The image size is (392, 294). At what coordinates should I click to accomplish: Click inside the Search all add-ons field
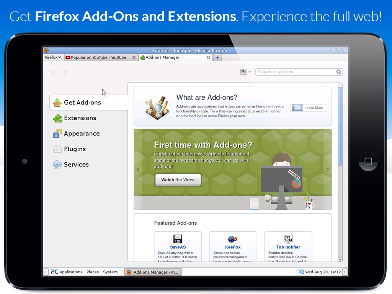[296, 72]
